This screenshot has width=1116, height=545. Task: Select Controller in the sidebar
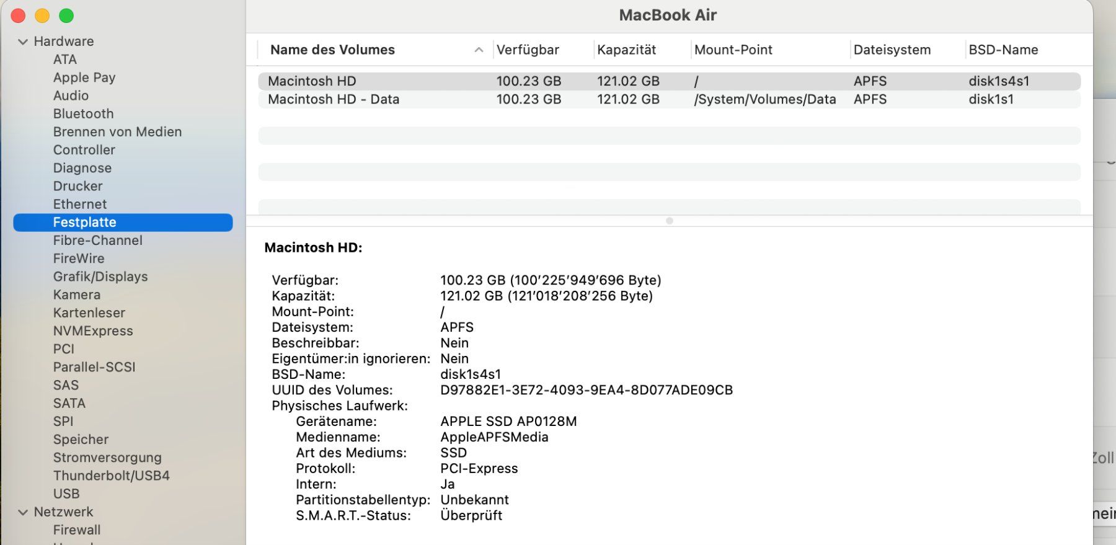[84, 149]
